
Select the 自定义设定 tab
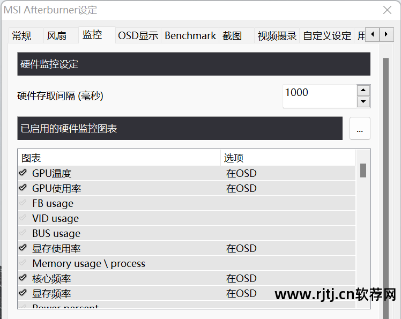[327, 35]
